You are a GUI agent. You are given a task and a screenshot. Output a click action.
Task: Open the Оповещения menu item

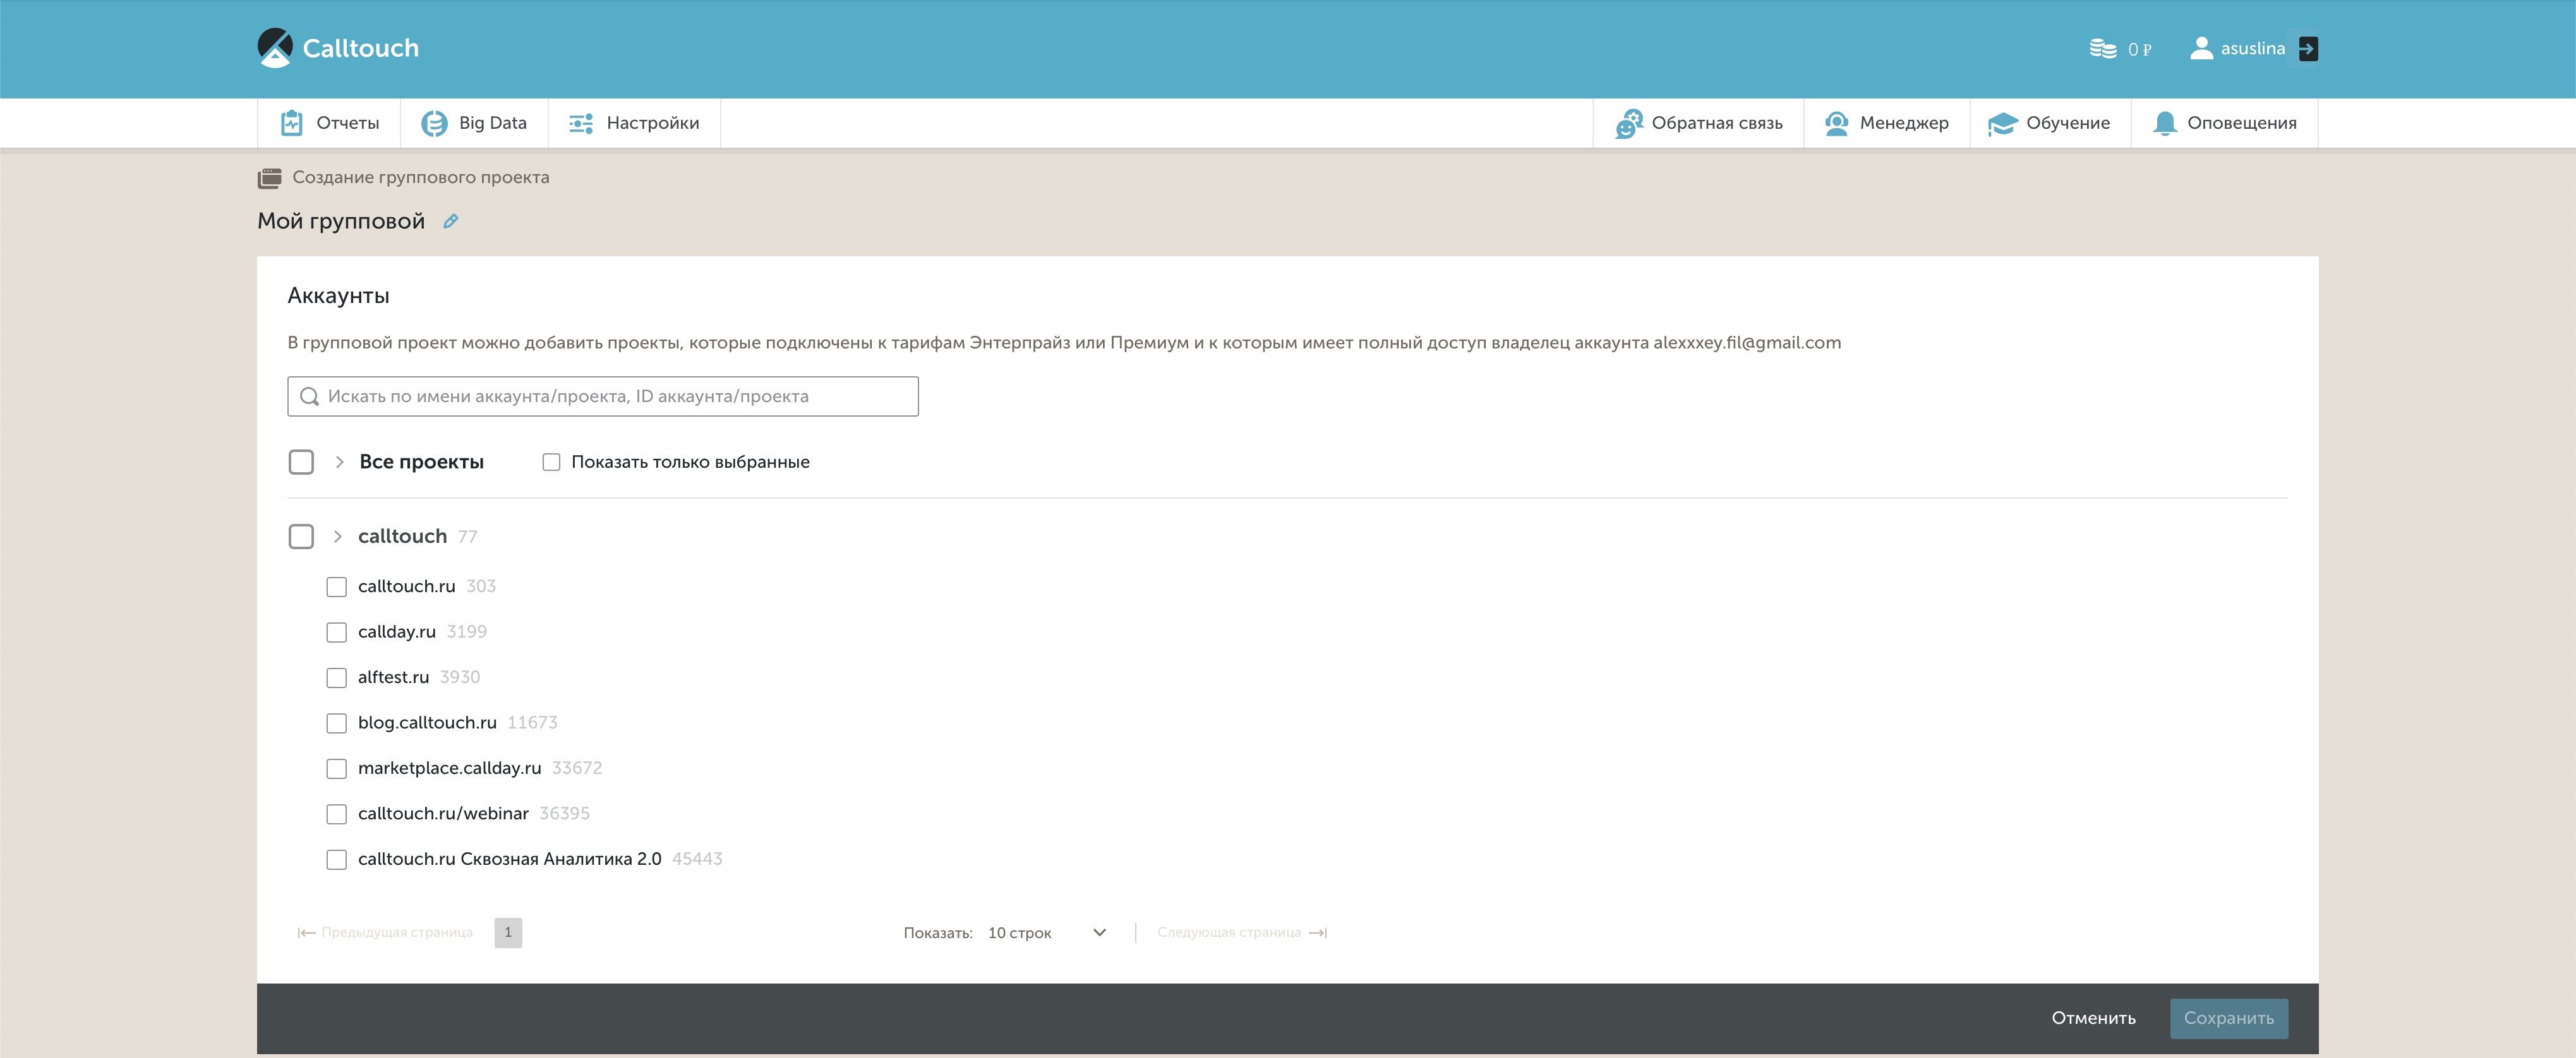pyautogui.click(x=2224, y=123)
